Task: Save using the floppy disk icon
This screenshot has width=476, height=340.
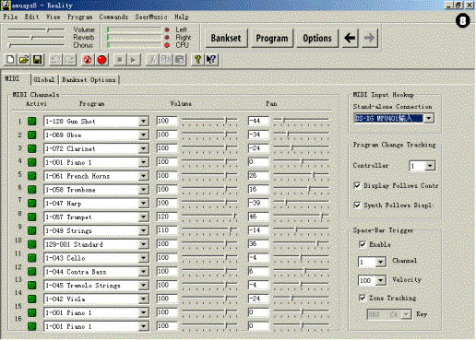Action: tap(37, 60)
